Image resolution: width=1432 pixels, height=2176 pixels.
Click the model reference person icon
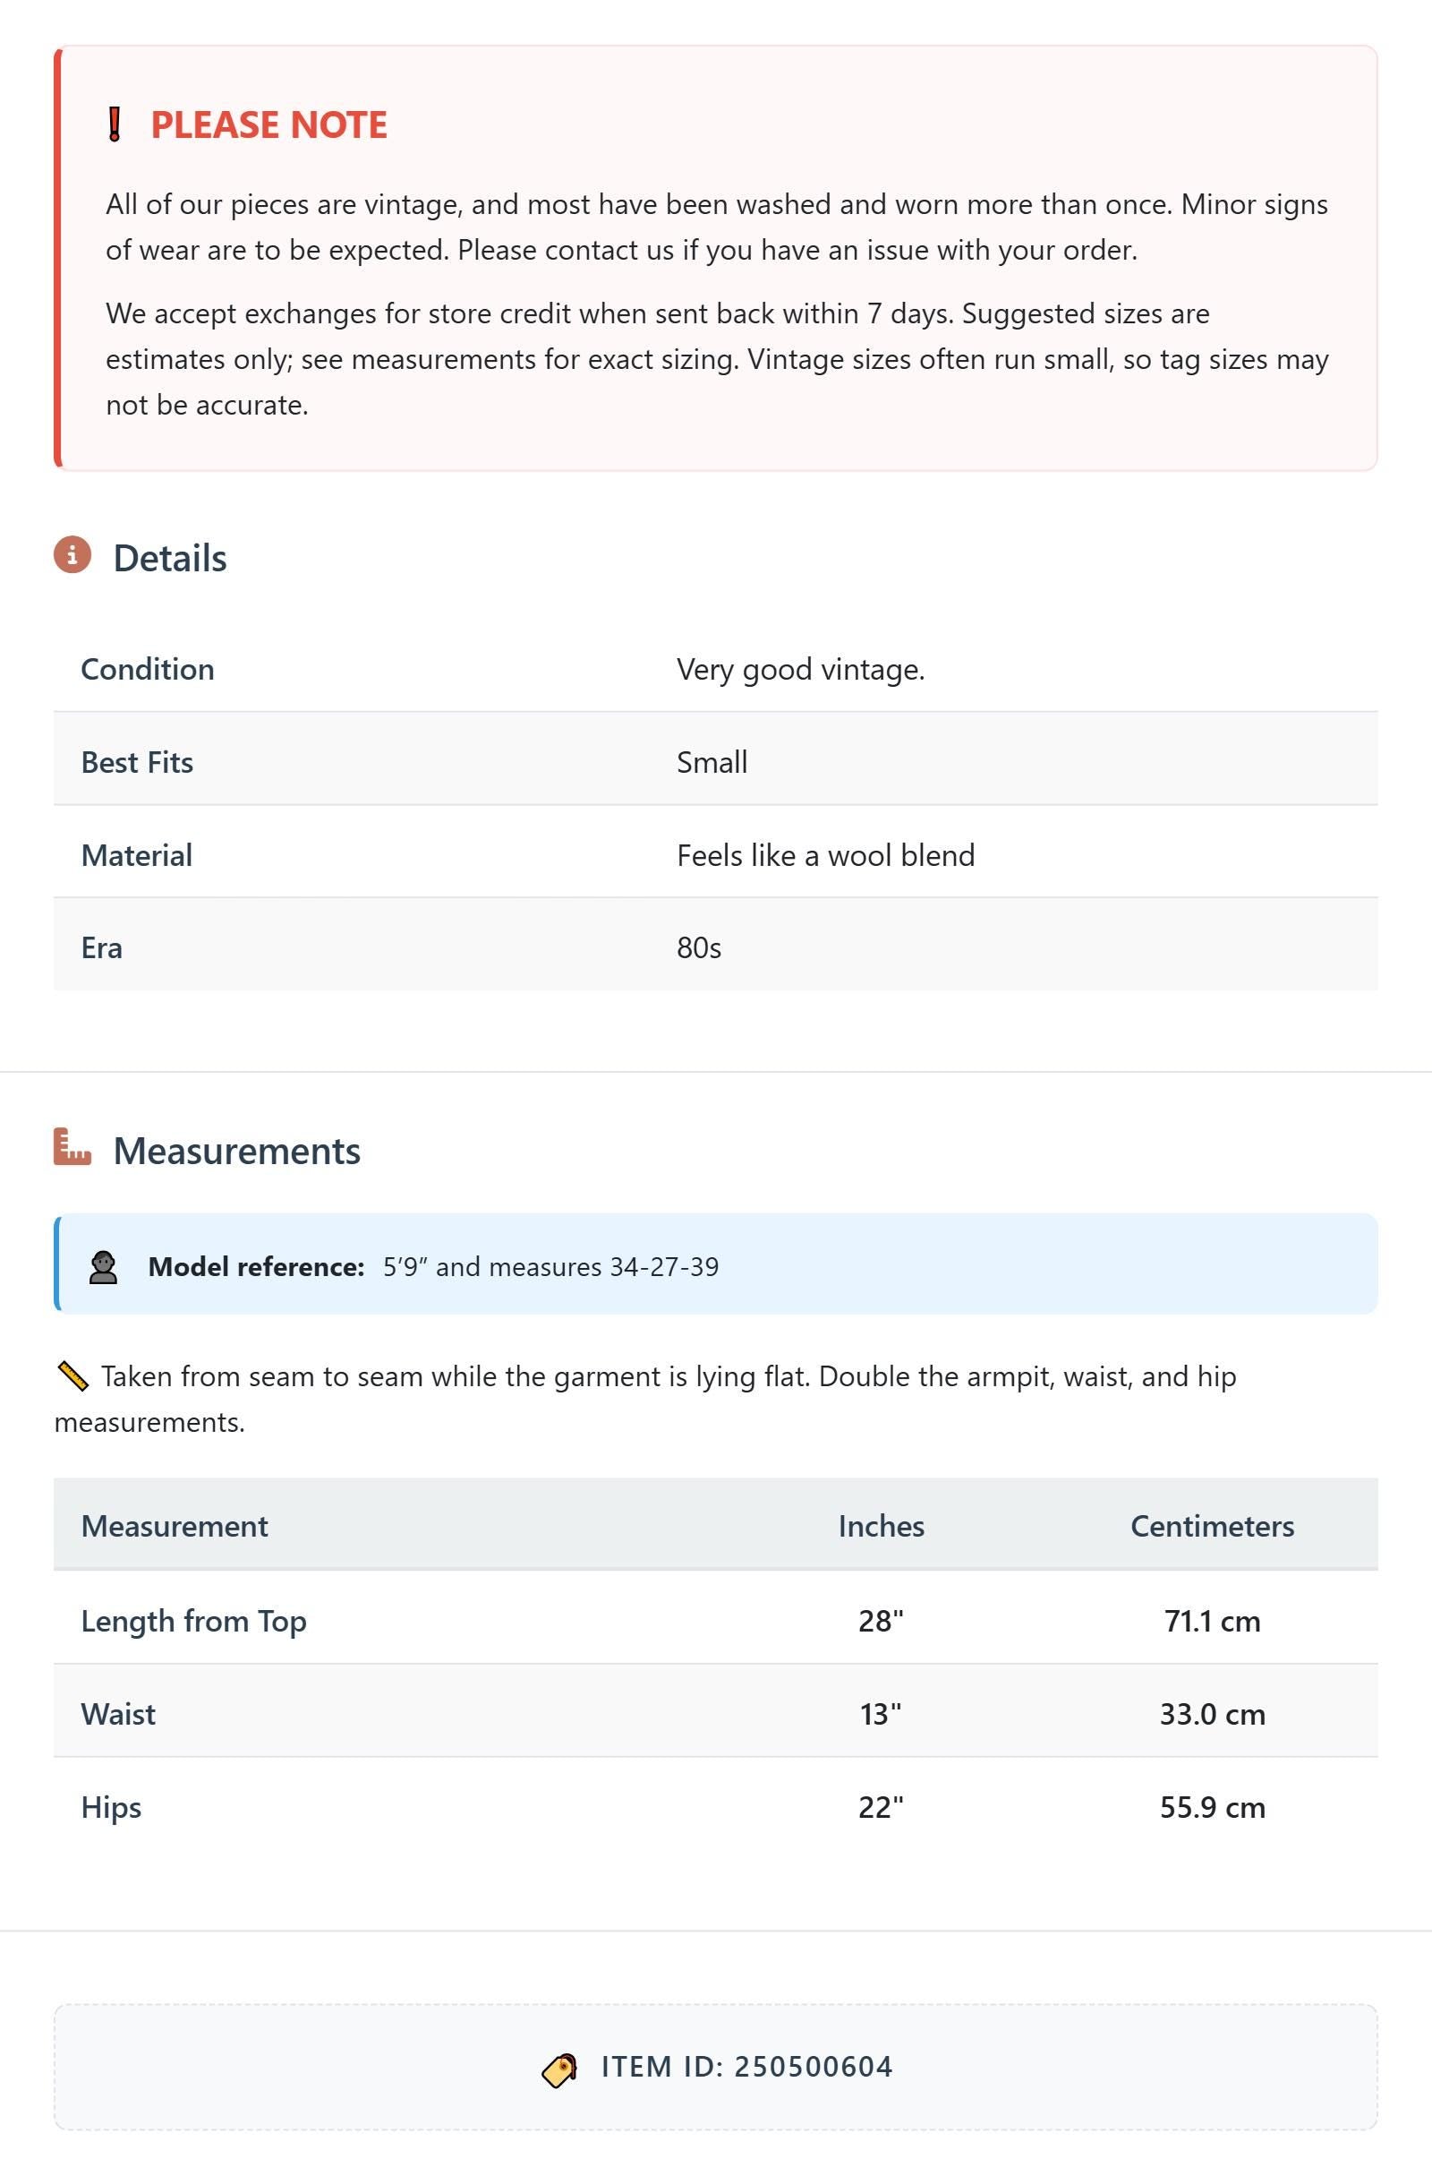click(x=103, y=1267)
